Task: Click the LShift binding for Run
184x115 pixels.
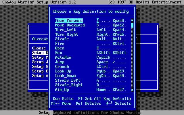Action: [103, 53]
